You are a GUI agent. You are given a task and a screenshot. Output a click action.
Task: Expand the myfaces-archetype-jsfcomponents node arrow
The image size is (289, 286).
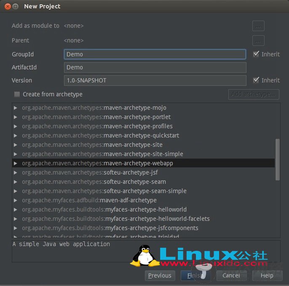pos(16,228)
